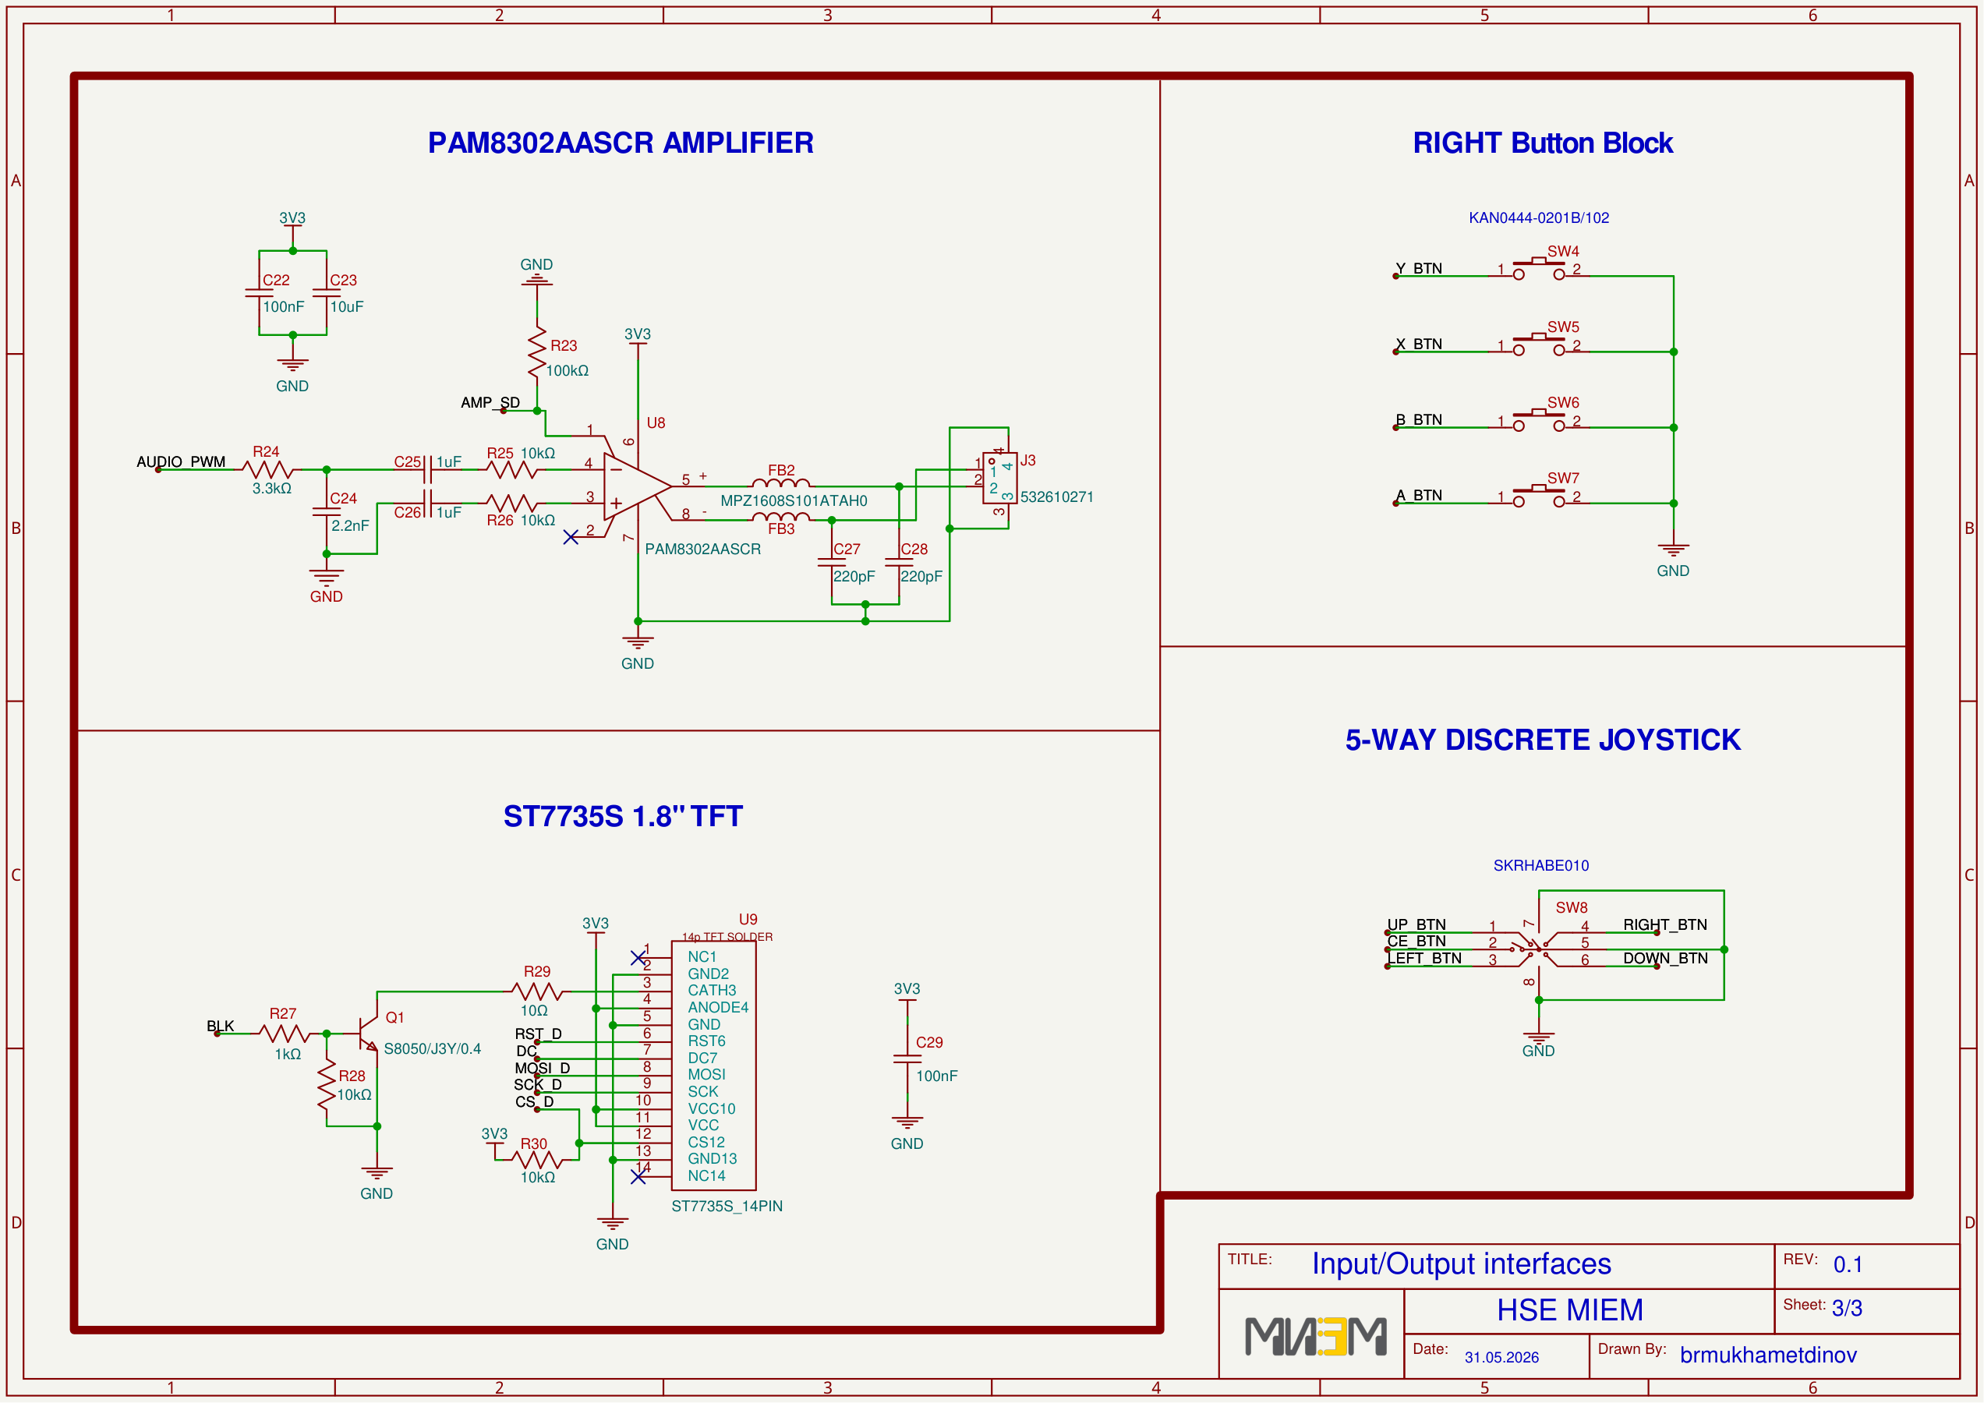This screenshot has width=1984, height=1403.
Task: Select the BLK net label
Action: (221, 1027)
